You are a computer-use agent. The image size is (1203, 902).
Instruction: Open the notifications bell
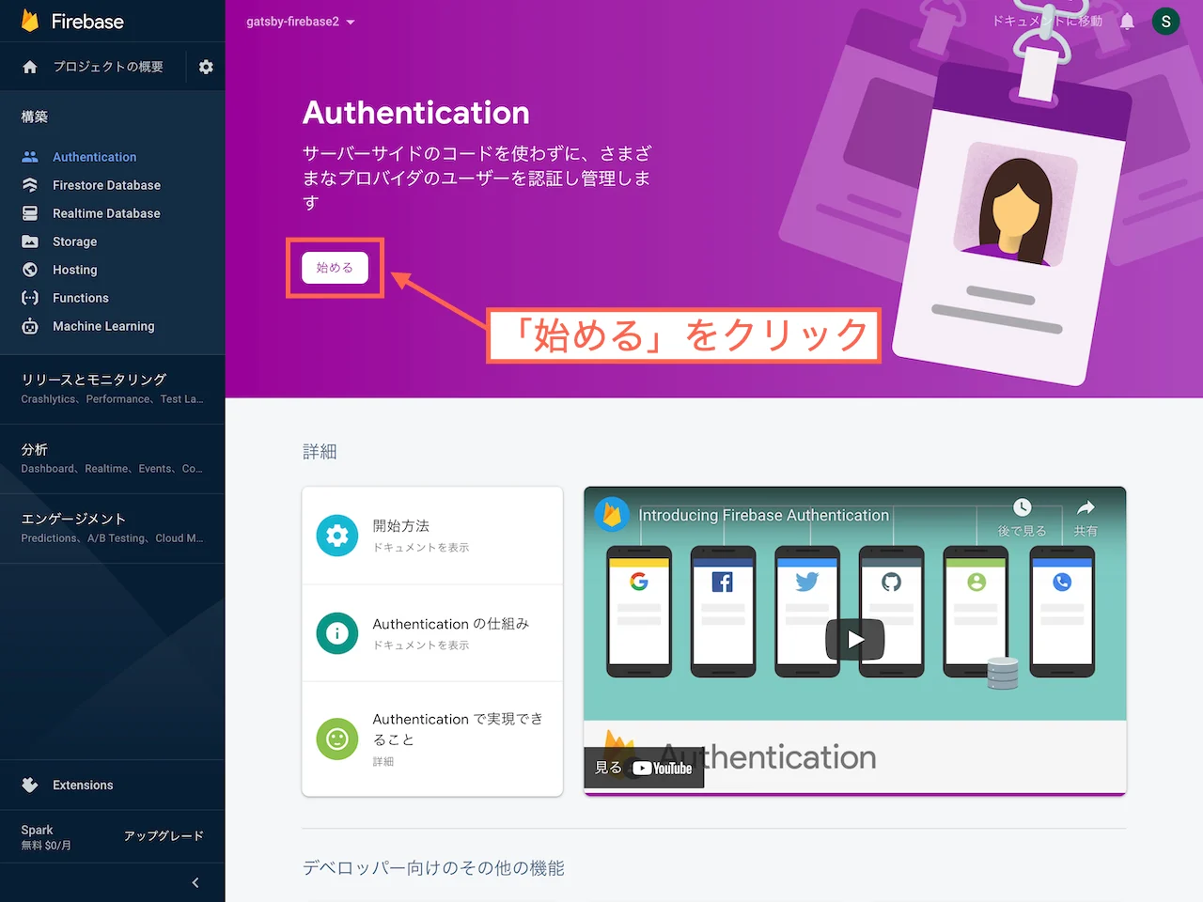[1127, 21]
